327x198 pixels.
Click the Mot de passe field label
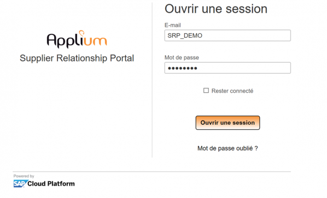pos(182,58)
